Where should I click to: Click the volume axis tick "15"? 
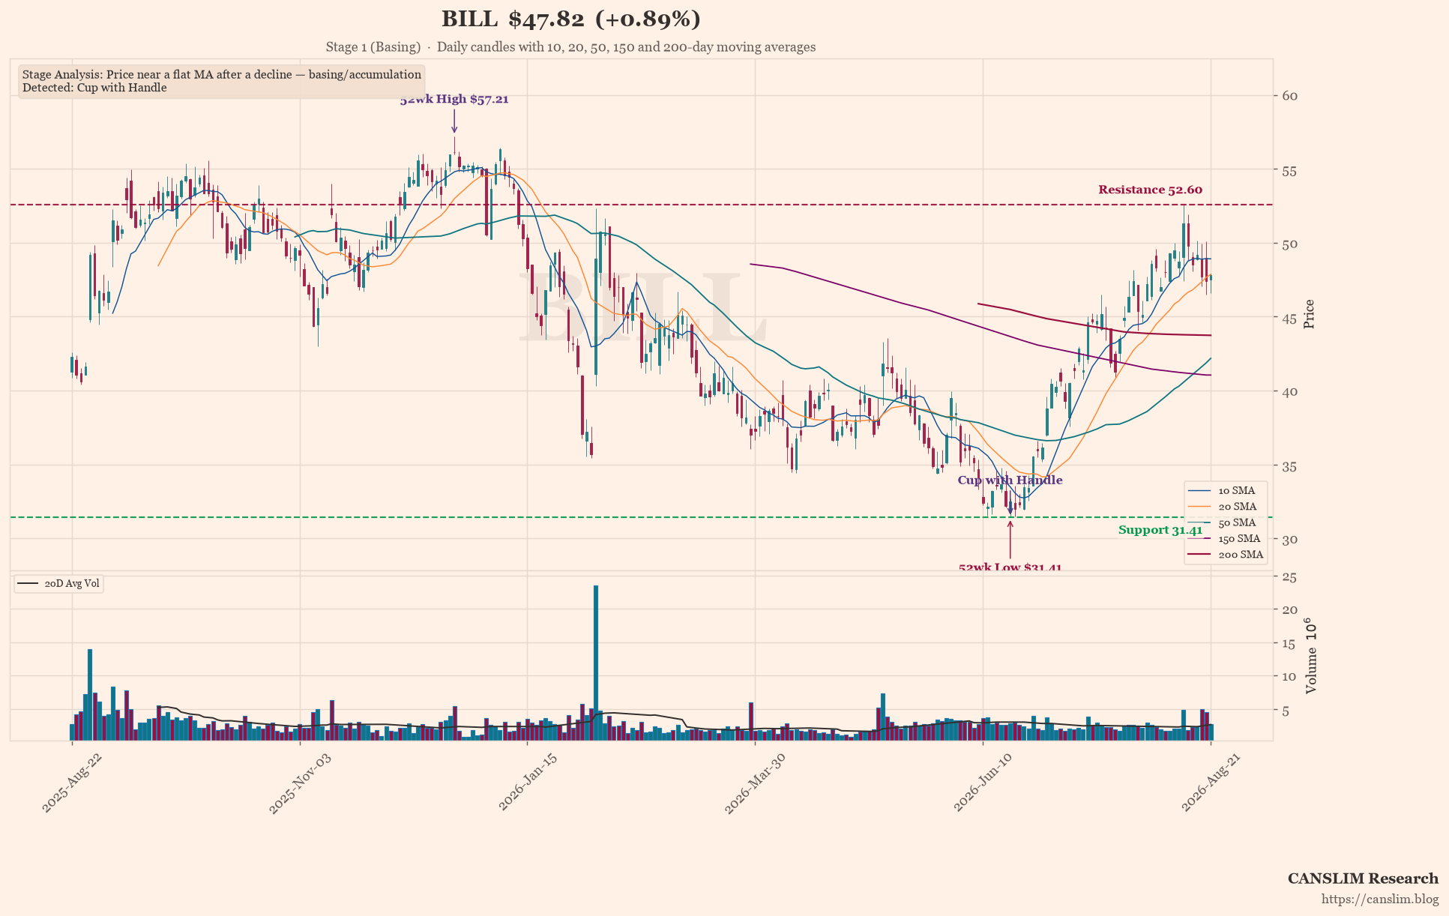pyautogui.click(x=1290, y=644)
